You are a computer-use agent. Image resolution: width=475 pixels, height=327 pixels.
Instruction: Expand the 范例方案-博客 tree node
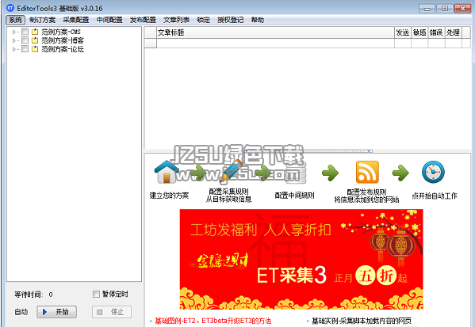pos(14,40)
